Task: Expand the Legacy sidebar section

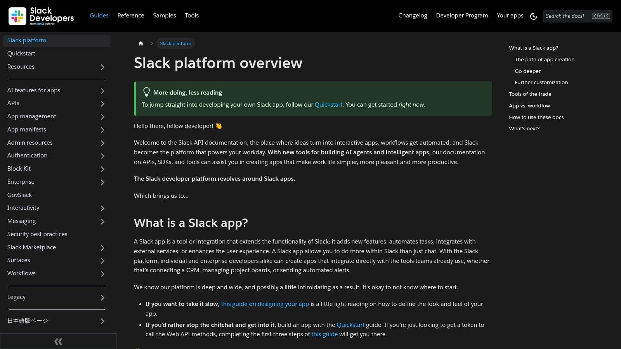Action: [102, 298]
